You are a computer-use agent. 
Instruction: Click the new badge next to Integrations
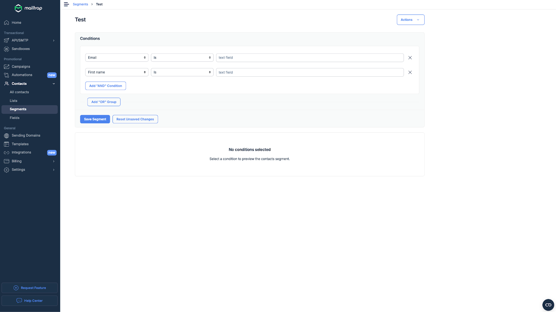click(52, 153)
